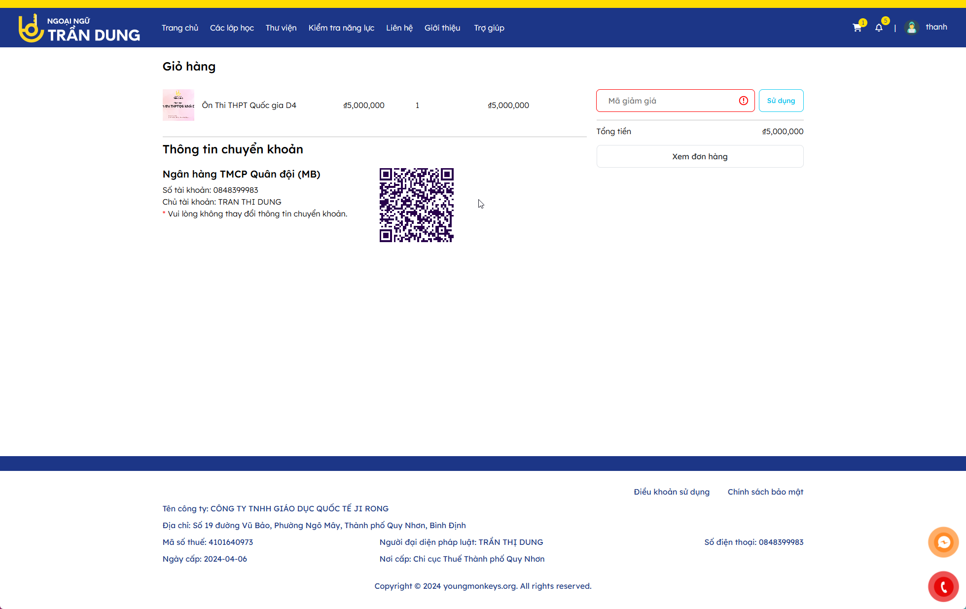
Task: Click account number 0848399983
Action: pyautogui.click(x=236, y=190)
